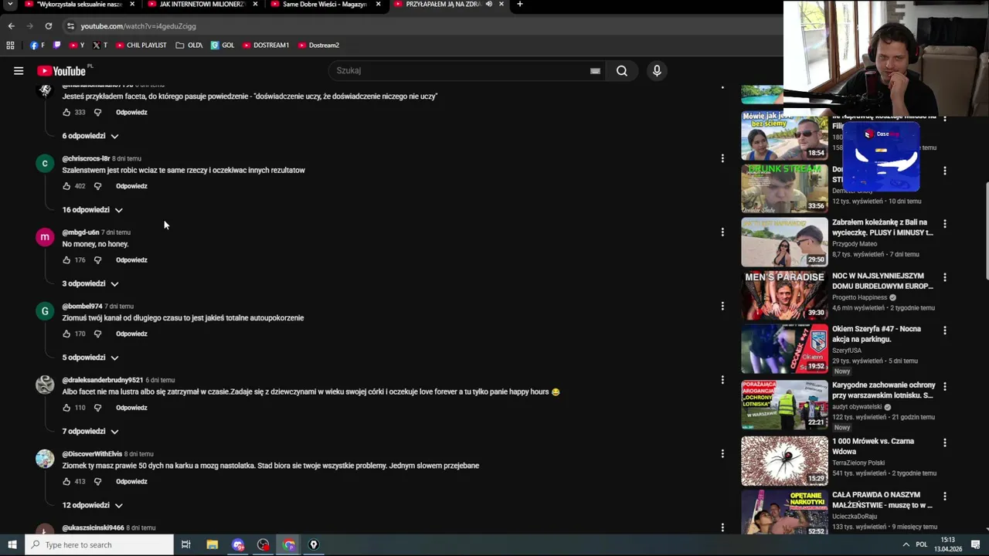Image resolution: width=989 pixels, height=556 pixels.
Task: Like the comment with 333 likes
Action: [x=66, y=113]
